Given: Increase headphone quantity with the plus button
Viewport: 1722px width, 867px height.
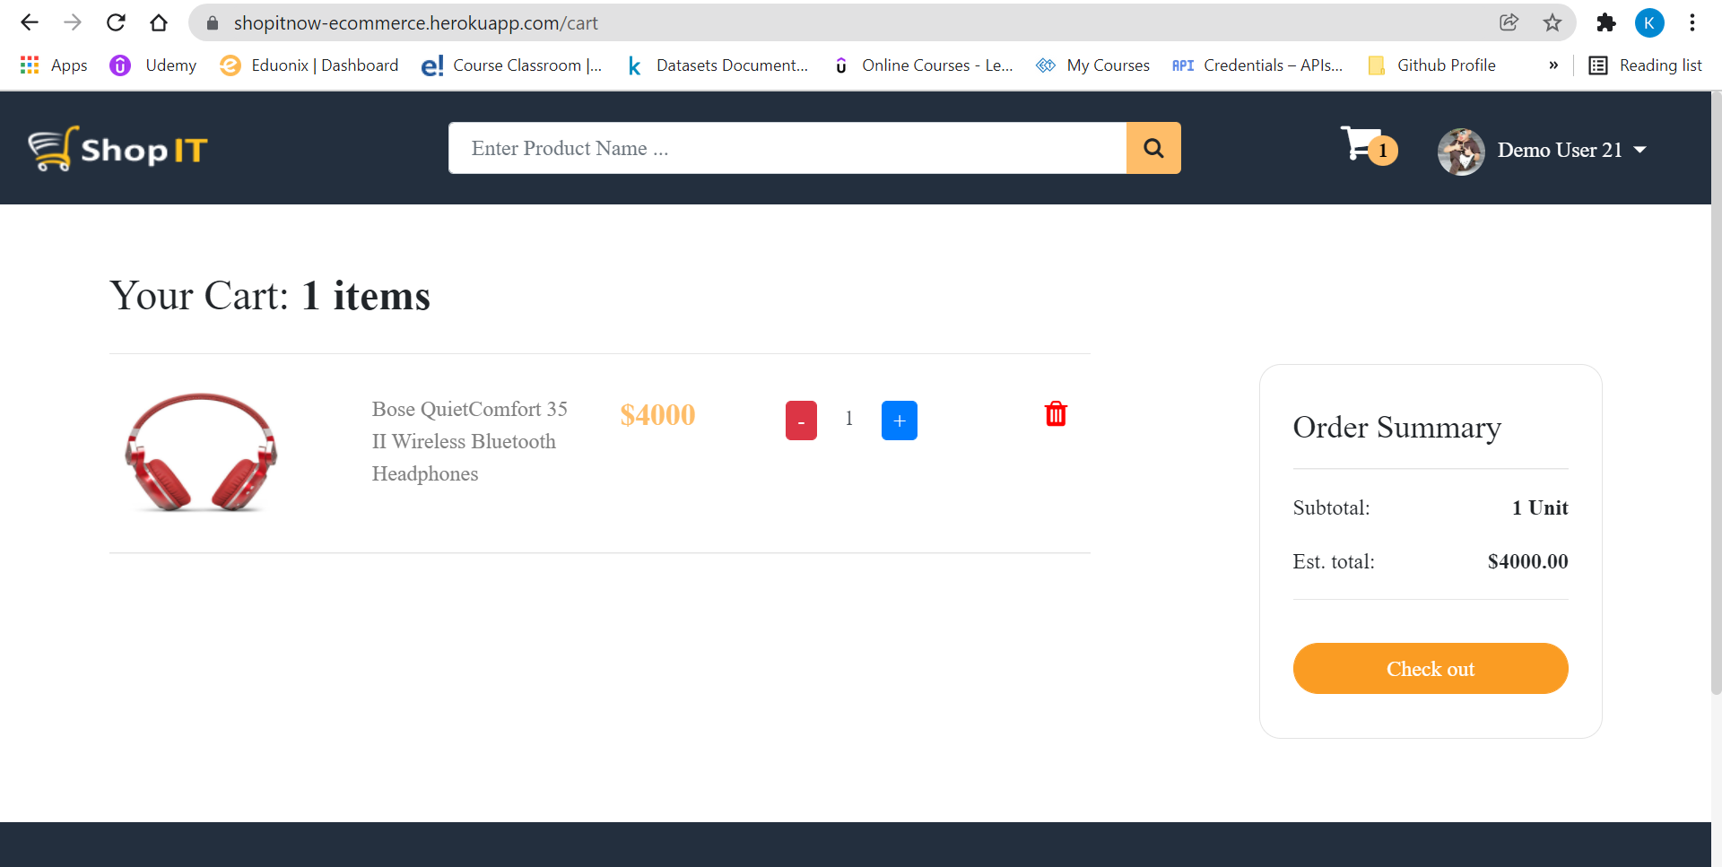Looking at the screenshot, I should (899, 420).
